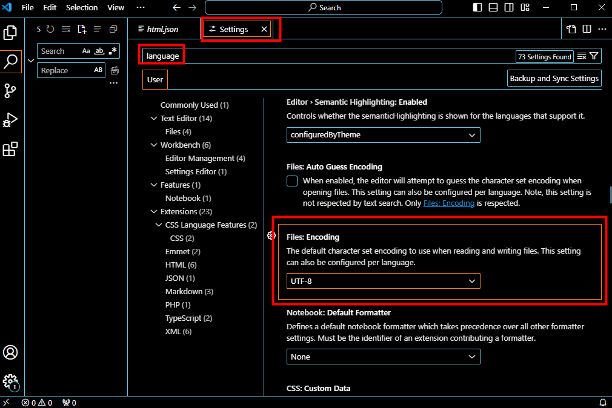Open the Notebook: Default Formatter dropdown
The image size is (612, 408).
tap(383, 357)
